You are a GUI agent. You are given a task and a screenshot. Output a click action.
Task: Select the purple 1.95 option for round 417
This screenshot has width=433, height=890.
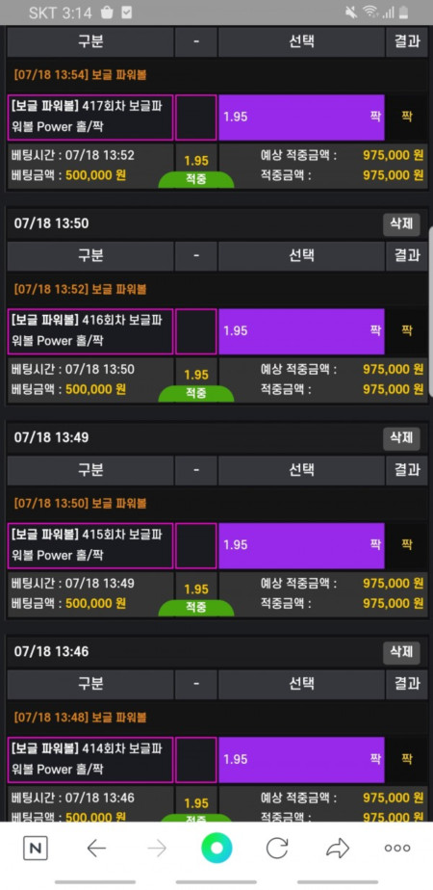pos(301,118)
